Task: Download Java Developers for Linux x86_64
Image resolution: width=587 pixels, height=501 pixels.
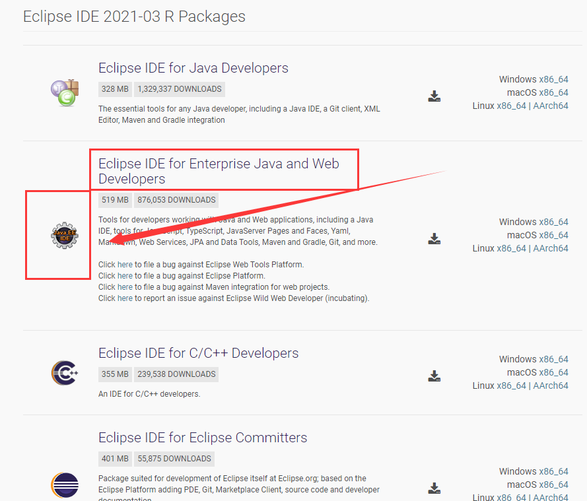Action: (511, 106)
